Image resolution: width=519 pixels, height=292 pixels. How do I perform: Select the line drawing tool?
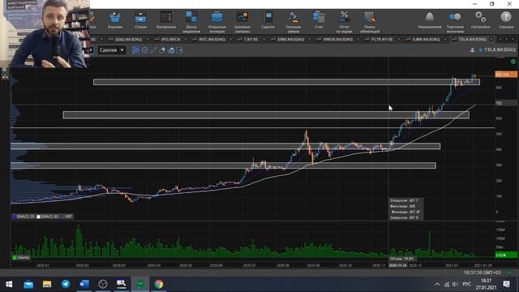(x=153, y=50)
